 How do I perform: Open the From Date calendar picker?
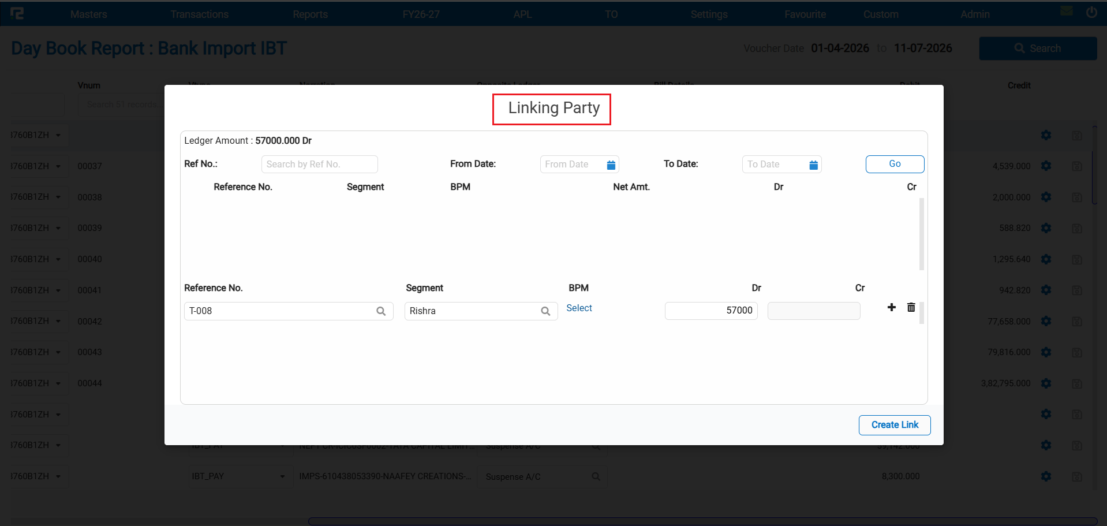[x=611, y=165]
